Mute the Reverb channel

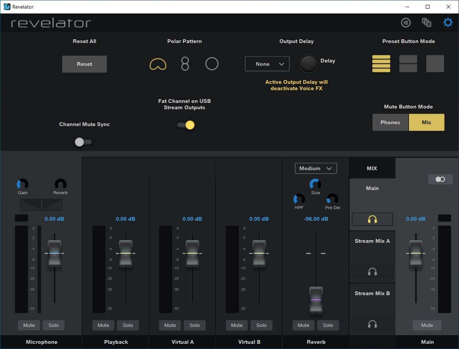pos(304,325)
